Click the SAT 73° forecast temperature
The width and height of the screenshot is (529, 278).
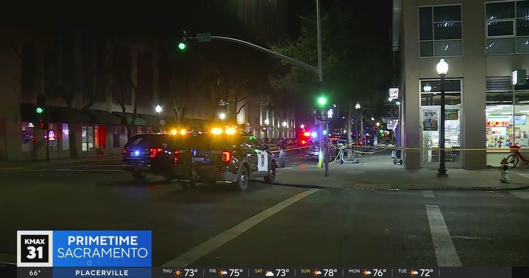[282, 273]
